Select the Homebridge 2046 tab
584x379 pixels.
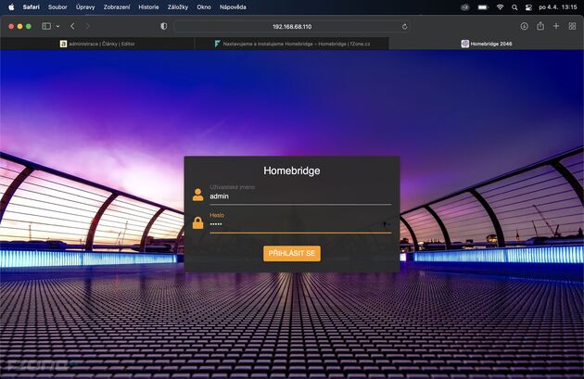tap(487, 44)
